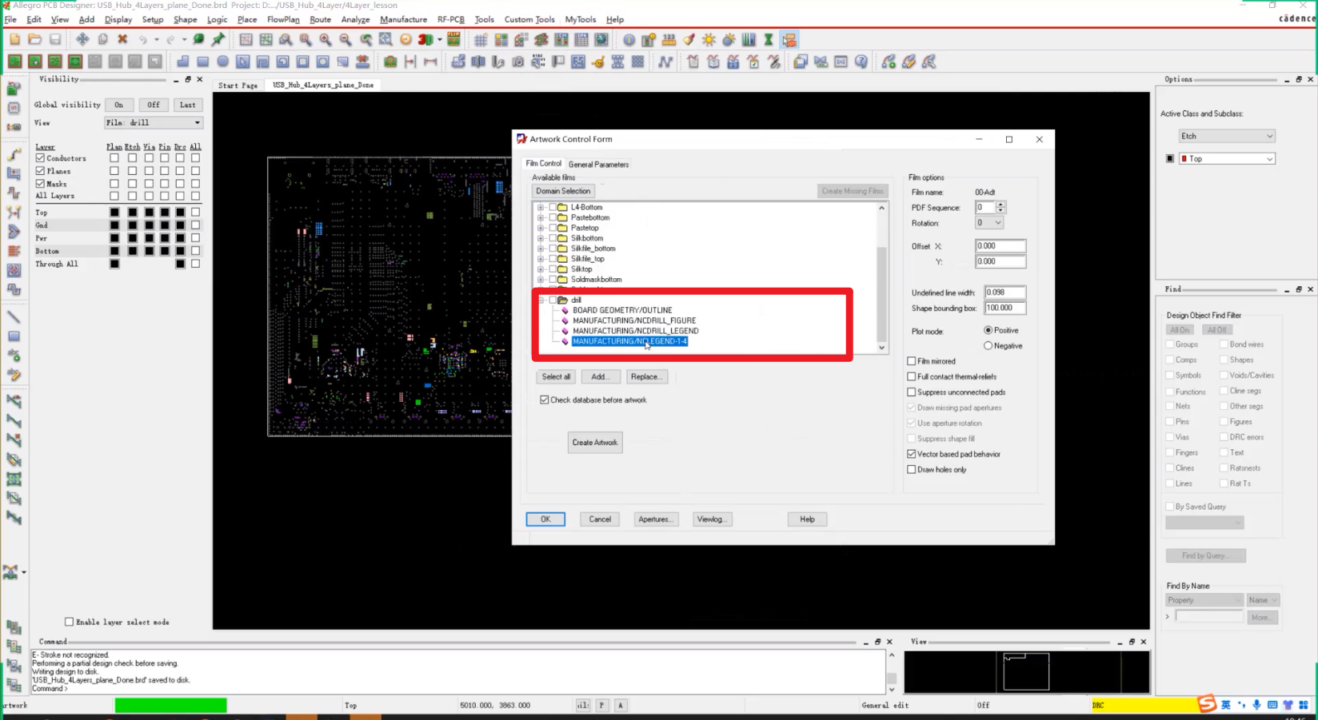This screenshot has width=1318, height=720.
Task: Switch to the Start Page tab
Action: tap(238, 86)
